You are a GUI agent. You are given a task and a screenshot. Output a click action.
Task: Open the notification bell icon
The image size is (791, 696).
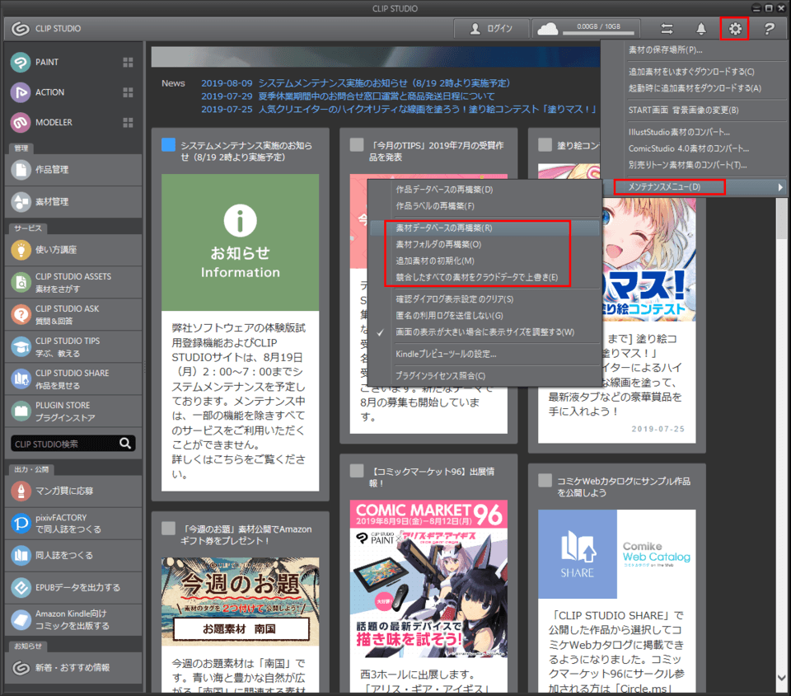(x=701, y=29)
